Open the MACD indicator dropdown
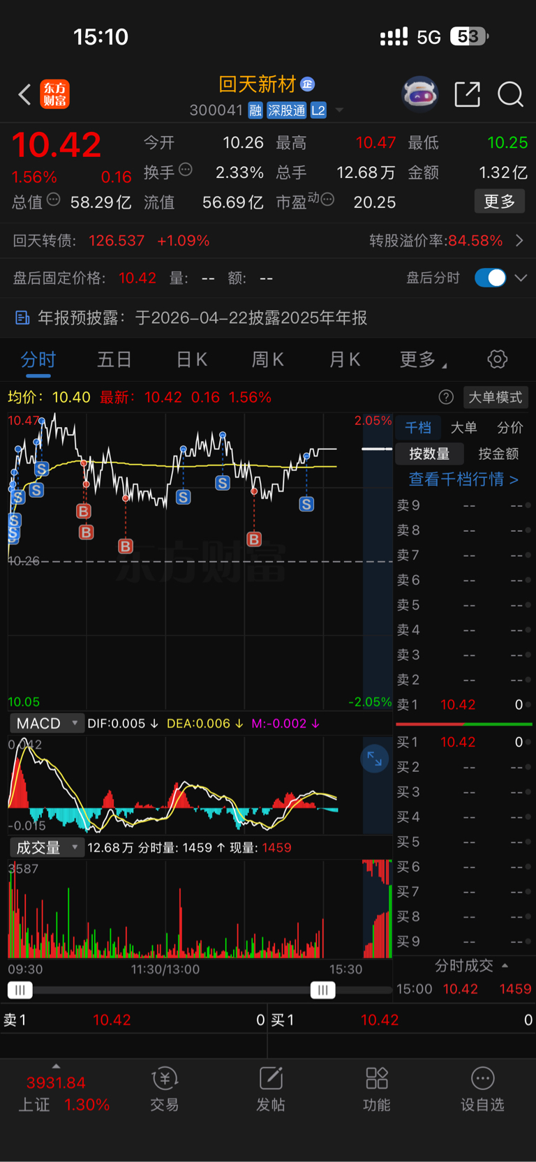Image resolution: width=536 pixels, height=1162 pixels. (47, 723)
